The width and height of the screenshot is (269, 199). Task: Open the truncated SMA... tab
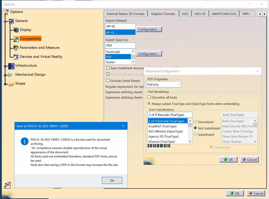pos(247,14)
